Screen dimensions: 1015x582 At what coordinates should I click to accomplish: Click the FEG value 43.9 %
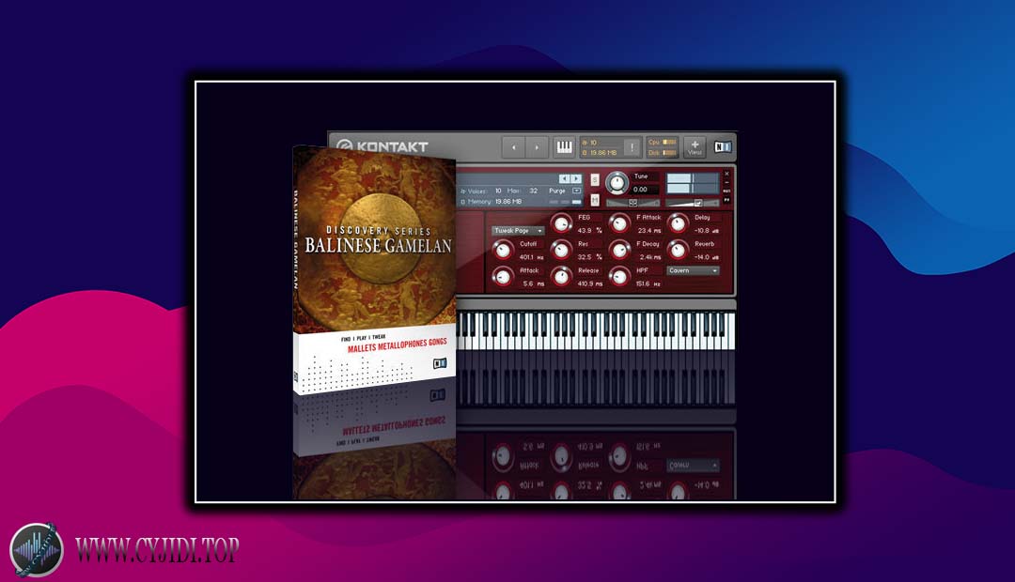[x=589, y=231]
